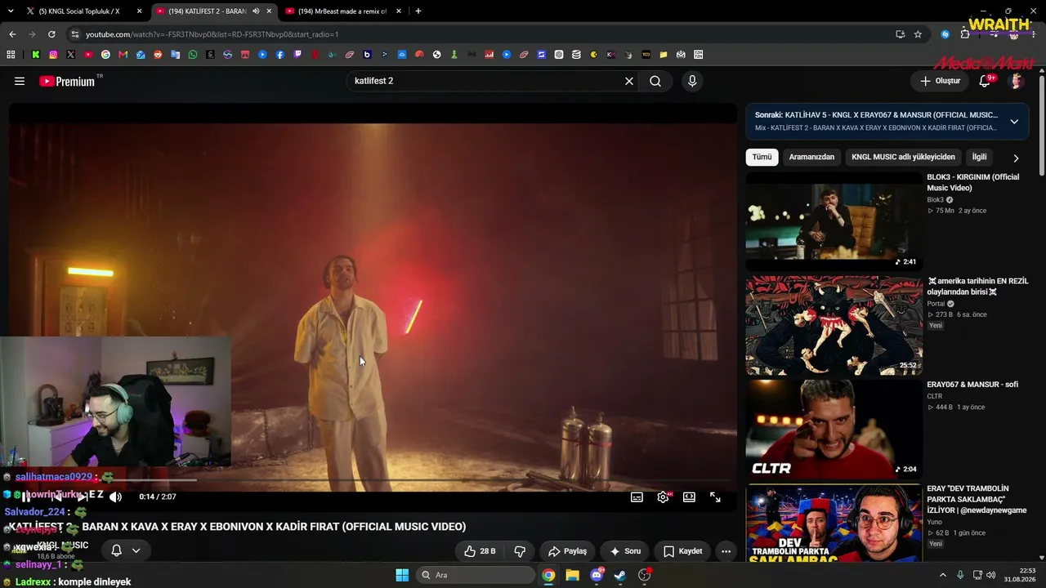Close the MrBeast made a remix tab
The height and width of the screenshot is (588, 1046).
pyautogui.click(x=398, y=11)
